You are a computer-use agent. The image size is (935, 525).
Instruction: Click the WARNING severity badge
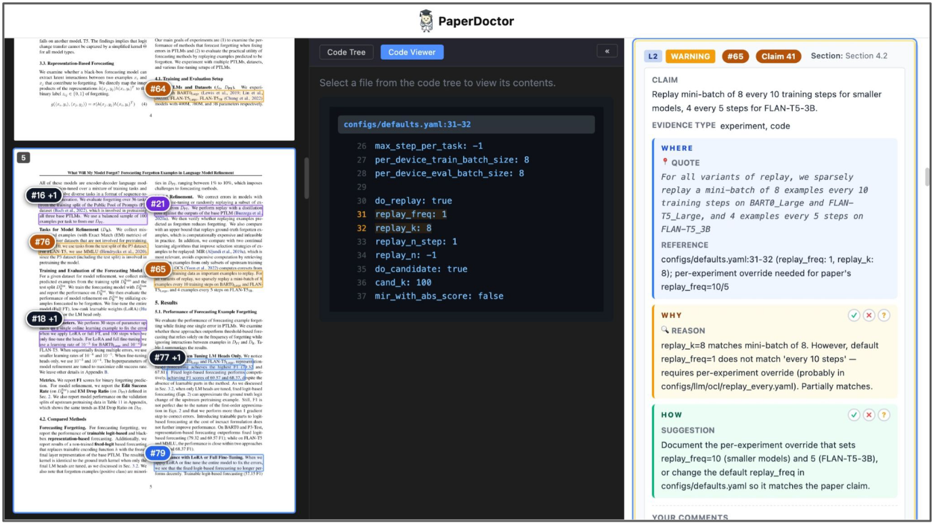click(x=690, y=56)
